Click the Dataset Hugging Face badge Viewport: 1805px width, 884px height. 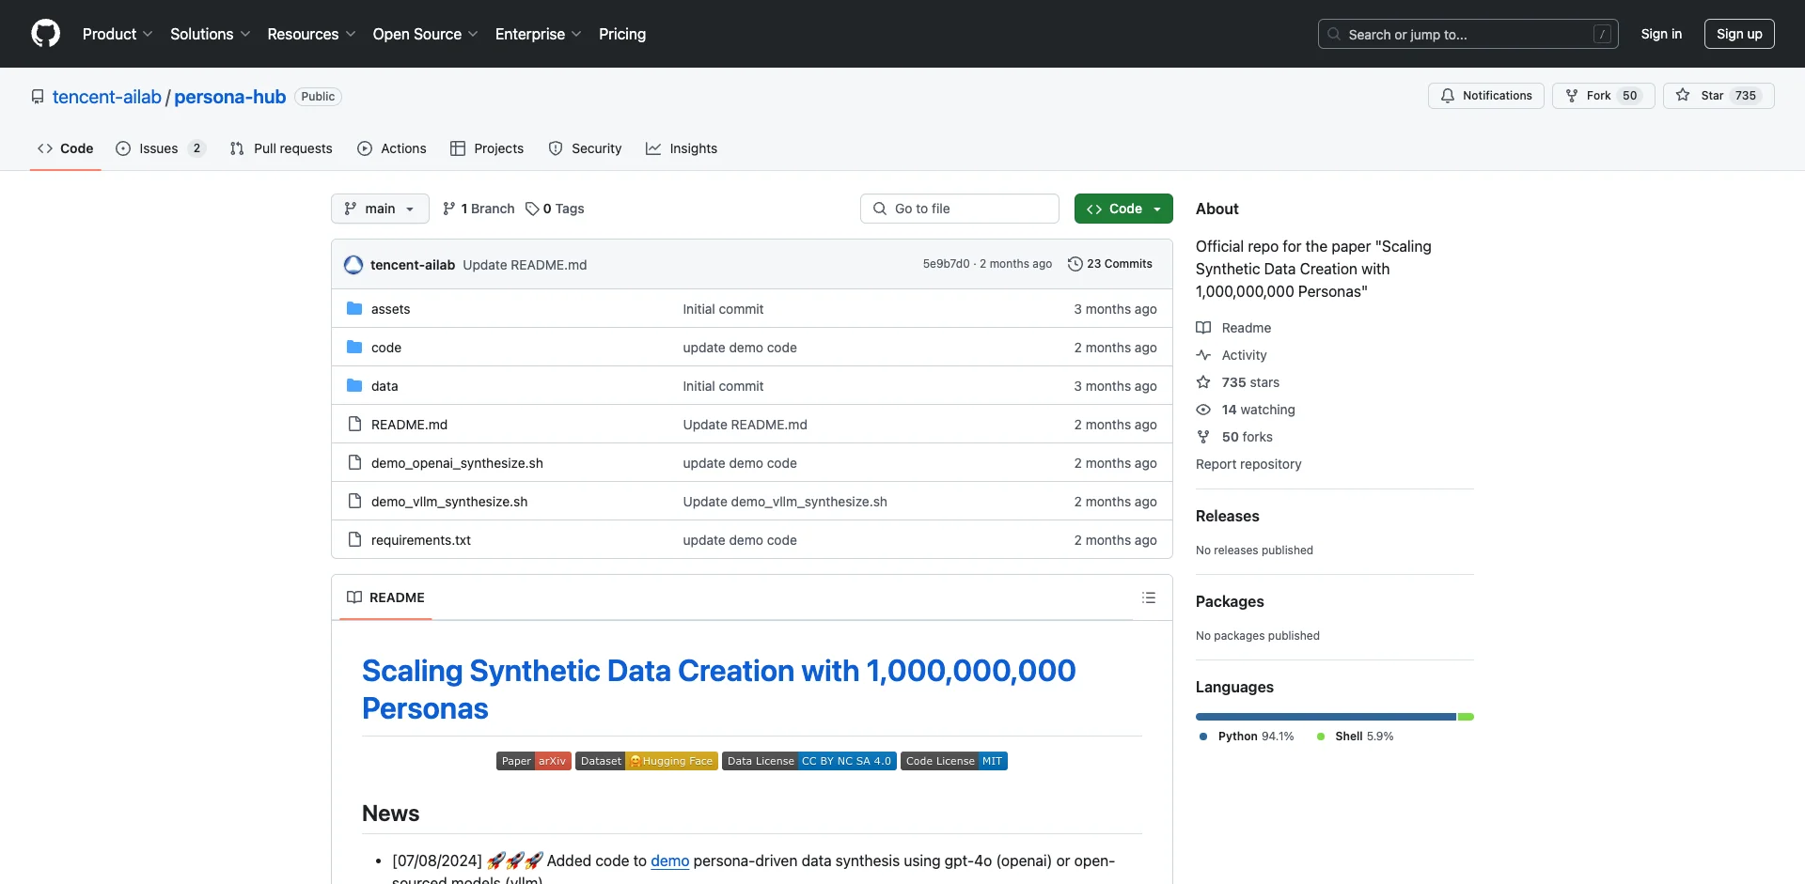(x=647, y=761)
